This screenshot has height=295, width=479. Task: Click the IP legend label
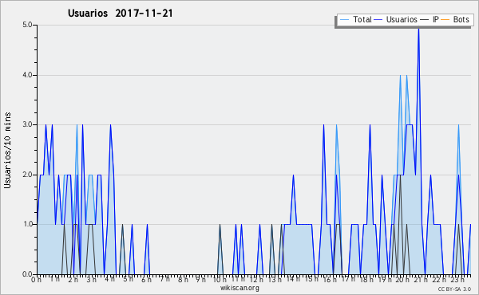pyautogui.click(x=436, y=19)
